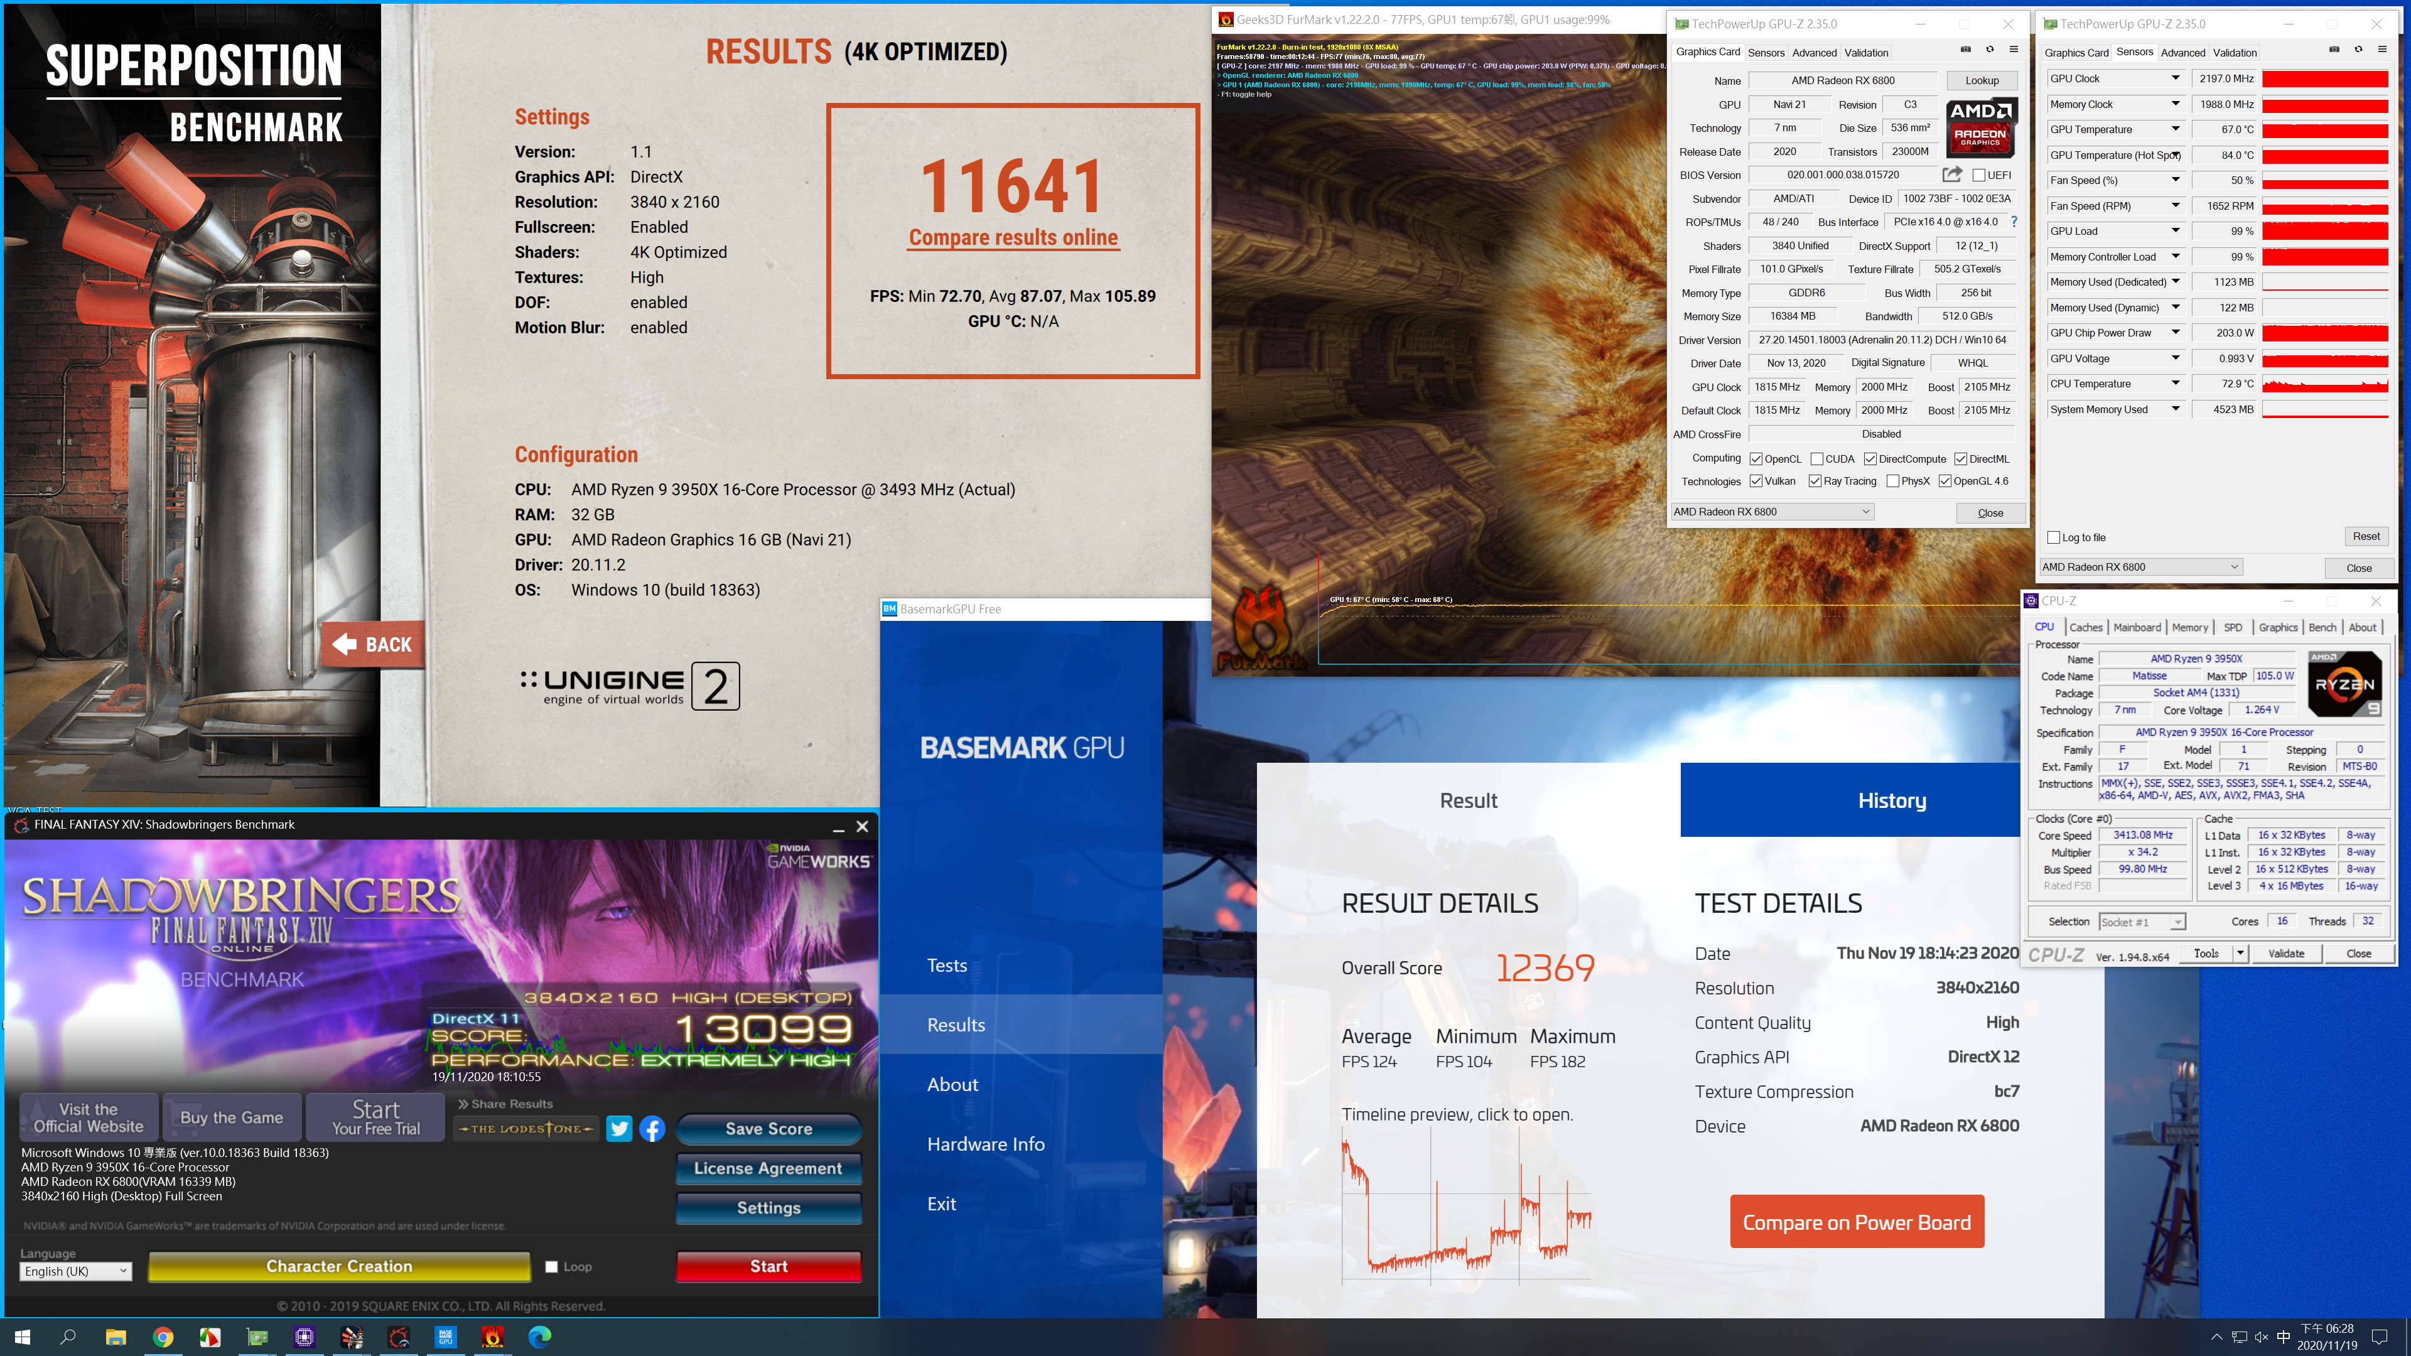2411x1356 pixels.
Task: Click the GPU-Z taskbar icon
Action: pos(257,1337)
